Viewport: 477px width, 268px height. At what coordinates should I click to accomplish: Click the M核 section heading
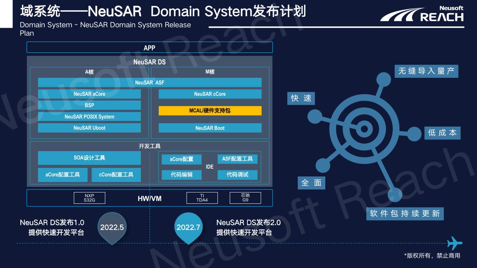(210, 72)
